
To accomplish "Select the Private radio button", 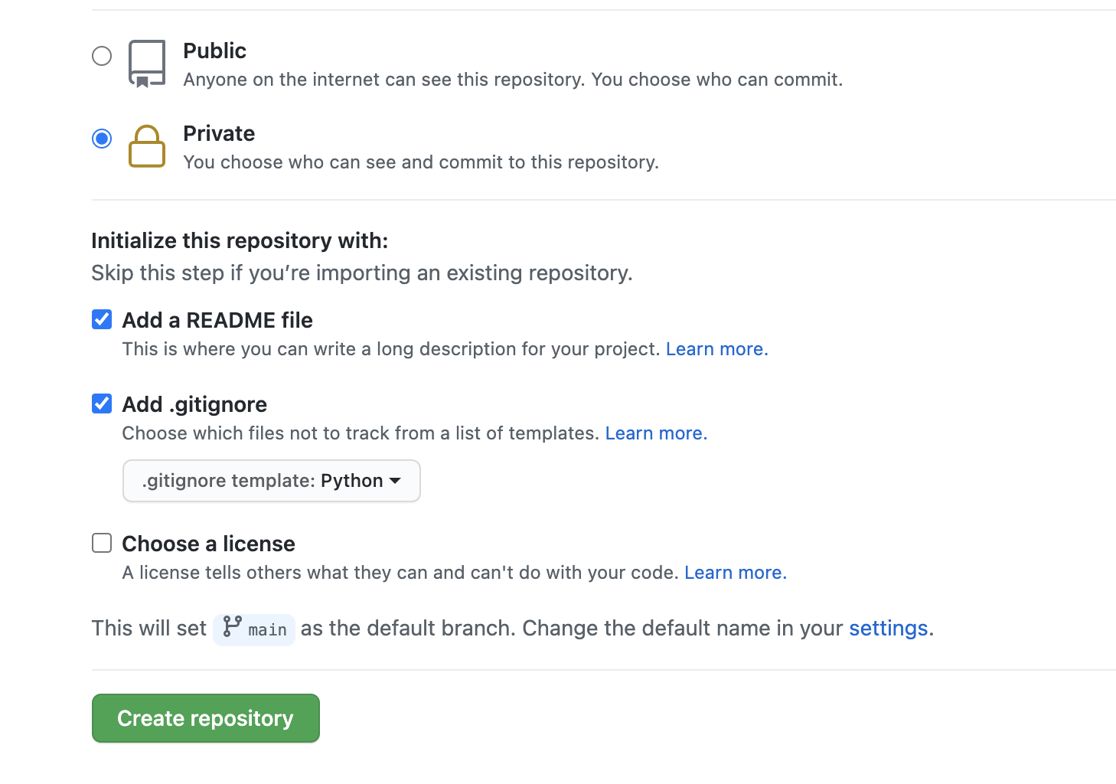I will [x=102, y=139].
